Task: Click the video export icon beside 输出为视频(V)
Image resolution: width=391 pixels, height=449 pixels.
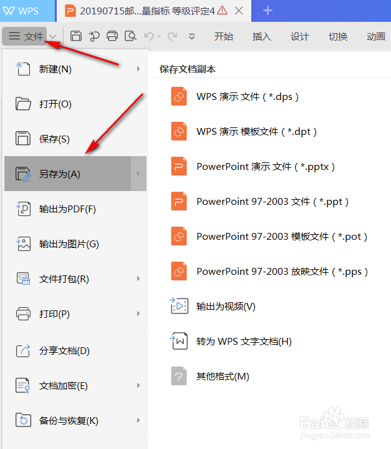Action: click(179, 306)
